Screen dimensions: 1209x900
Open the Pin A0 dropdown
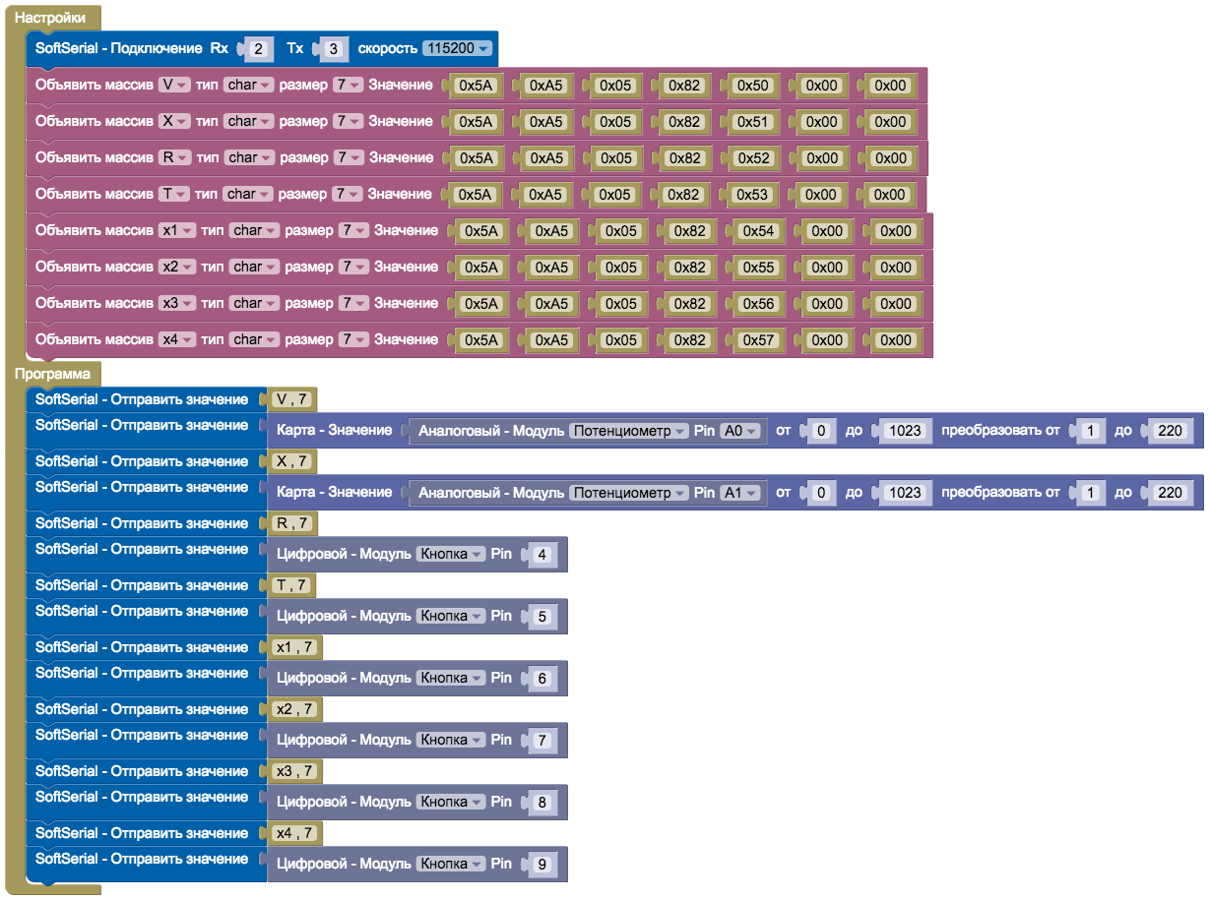point(740,431)
